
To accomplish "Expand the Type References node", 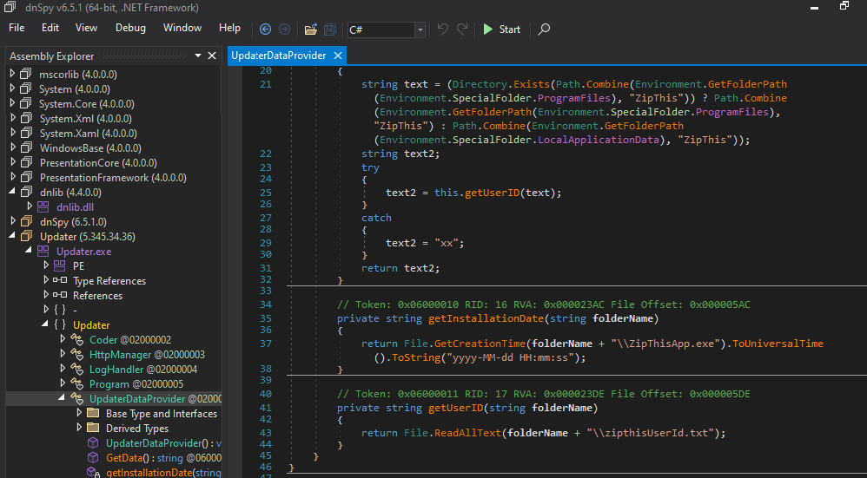I will [x=46, y=280].
